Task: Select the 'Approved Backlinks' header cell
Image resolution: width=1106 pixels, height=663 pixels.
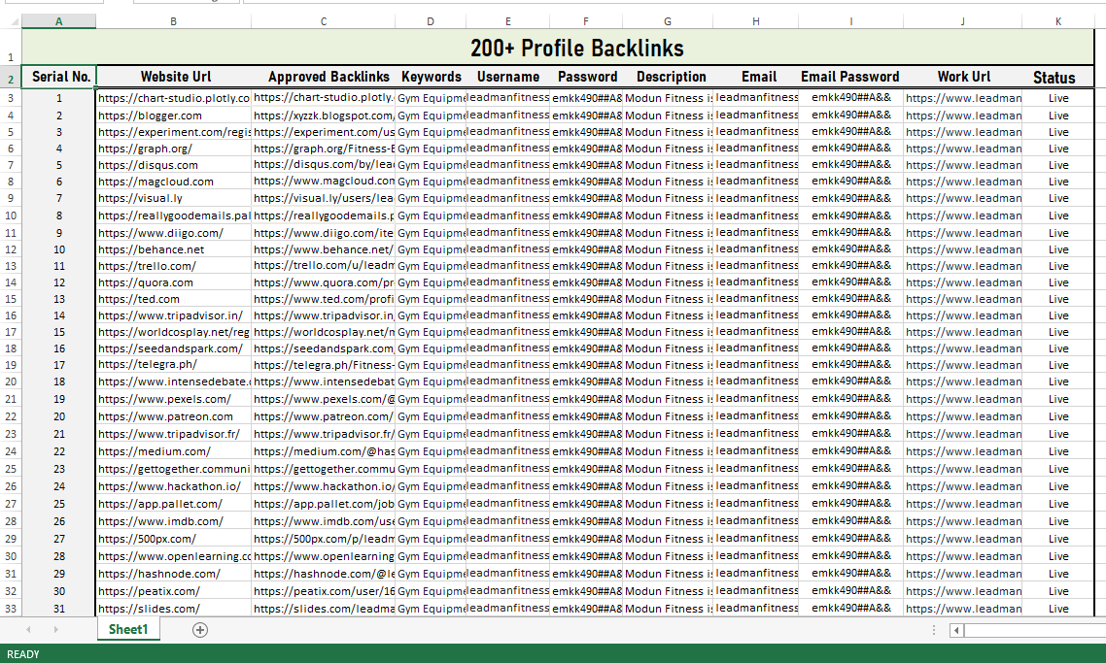Action: (x=328, y=78)
